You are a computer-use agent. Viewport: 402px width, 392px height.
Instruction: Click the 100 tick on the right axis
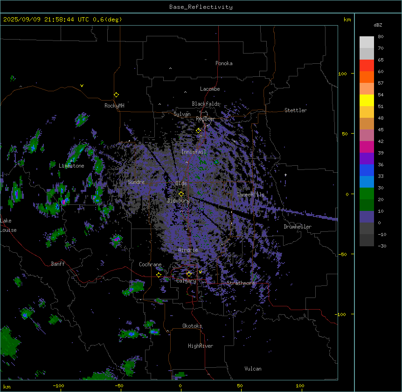coord(342,74)
